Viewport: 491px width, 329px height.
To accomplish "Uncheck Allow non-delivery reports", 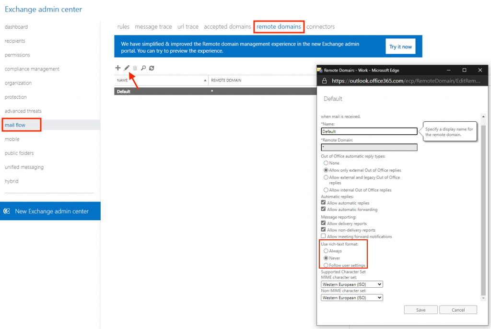I will (x=323, y=230).
